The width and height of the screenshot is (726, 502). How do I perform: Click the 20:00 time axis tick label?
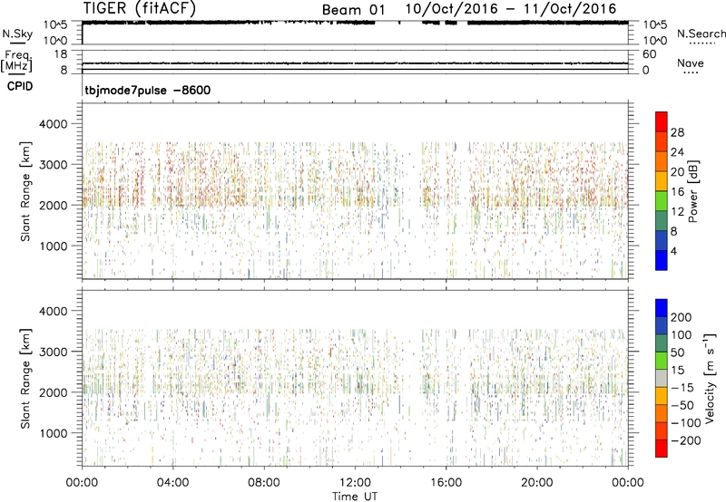536,483
